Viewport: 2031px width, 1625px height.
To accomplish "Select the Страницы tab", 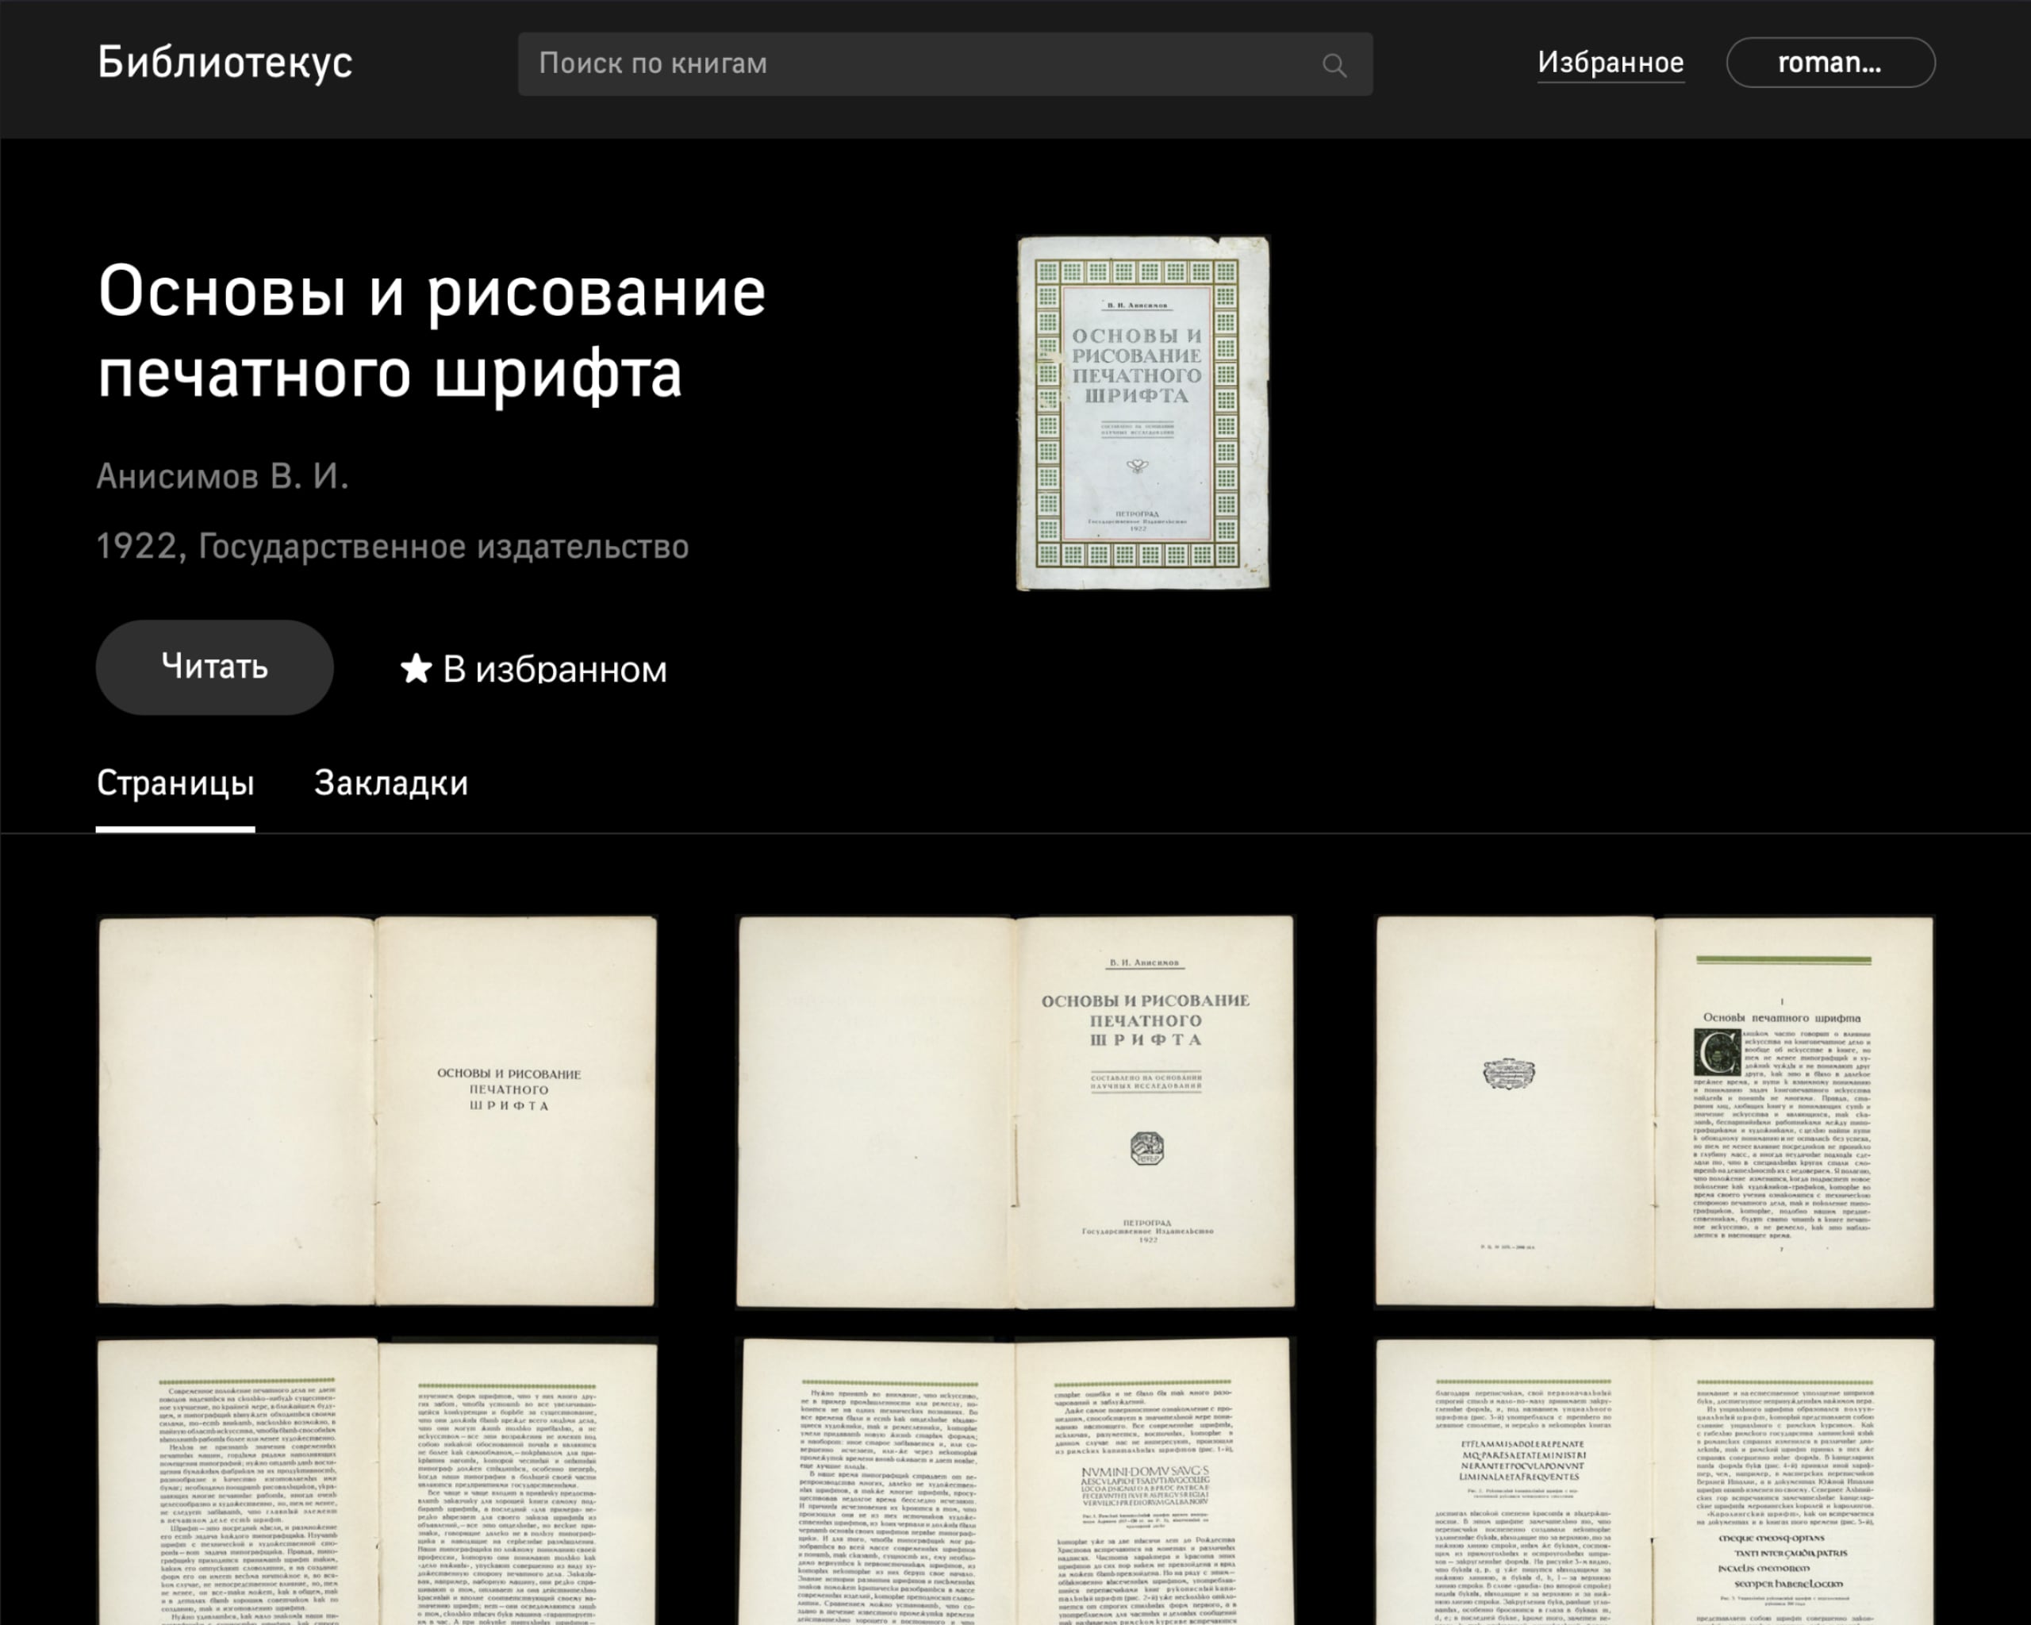I will pyautogui.click(x=175, y=783).
